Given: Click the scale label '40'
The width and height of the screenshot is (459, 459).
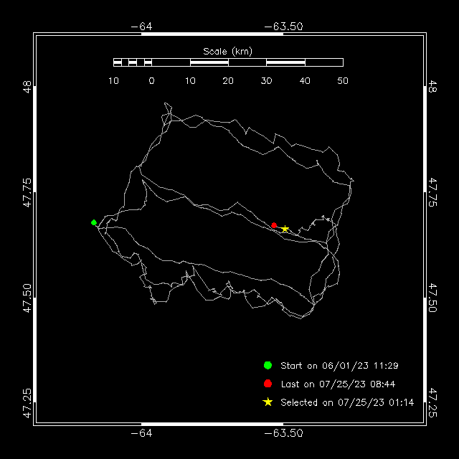Looking at the screenshot, I should coord(305,81).
